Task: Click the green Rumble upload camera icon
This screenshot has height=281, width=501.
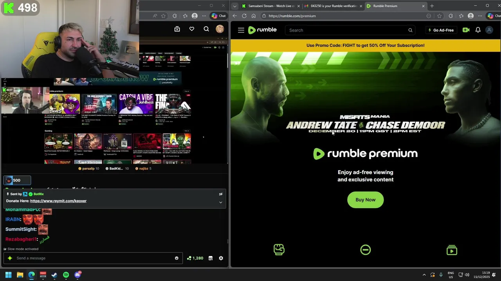Action: 466,30
